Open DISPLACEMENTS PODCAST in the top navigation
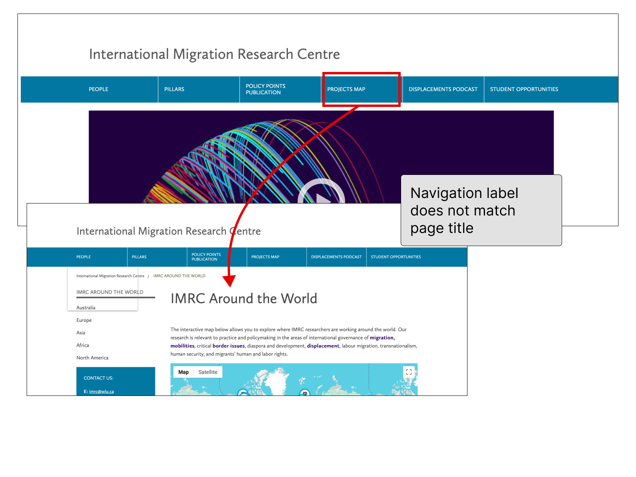 [443, 89]
